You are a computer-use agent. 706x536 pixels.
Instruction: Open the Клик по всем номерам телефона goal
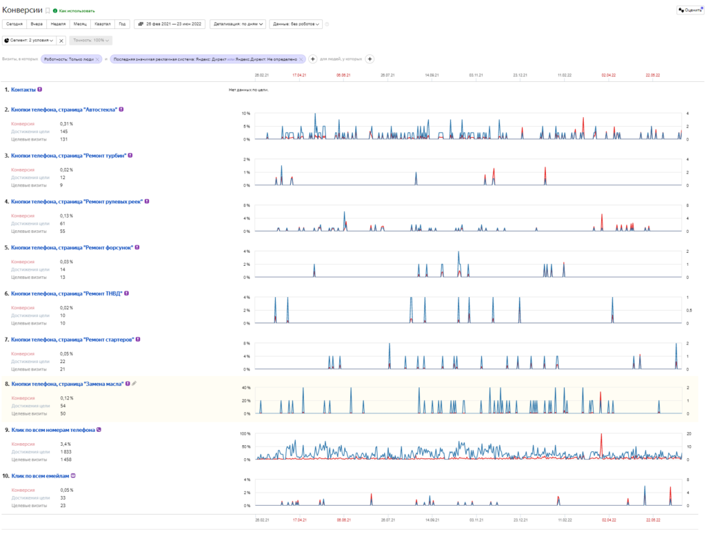pos(53,430)
